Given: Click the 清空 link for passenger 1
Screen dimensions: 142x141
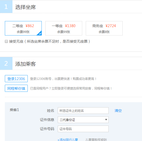Looking at the screenshot, I should tap(118, 111).
